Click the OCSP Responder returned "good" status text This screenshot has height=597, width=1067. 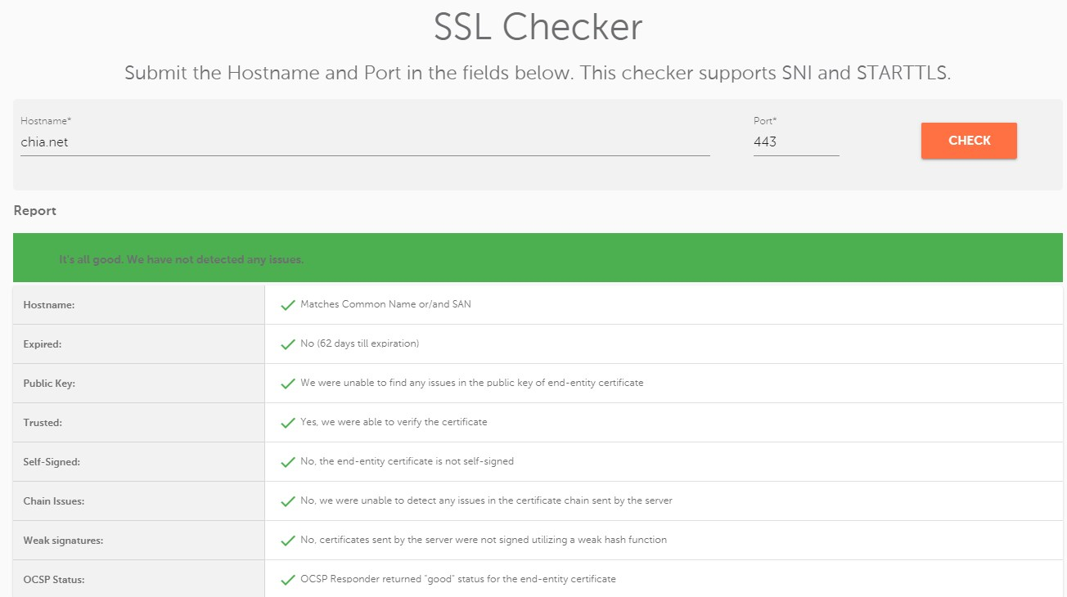pyautogui.click(x=458, y=579)
